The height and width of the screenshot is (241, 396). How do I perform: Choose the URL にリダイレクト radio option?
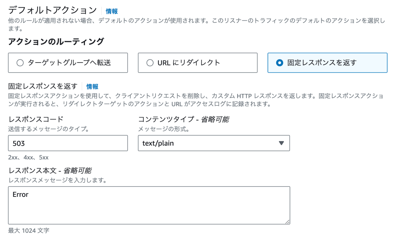point(198,63)
